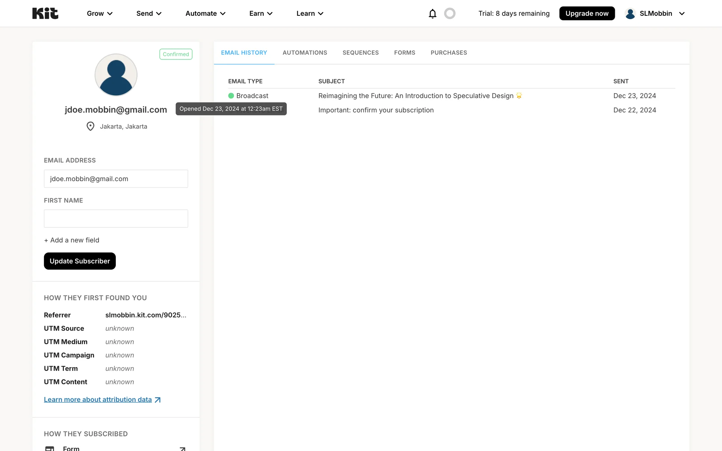Click the location pin icon
This screenshot has width=722, height=451.
coord(90,126)
